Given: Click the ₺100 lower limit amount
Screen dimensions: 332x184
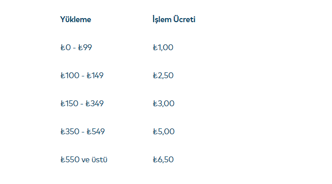Looking at the screenshot, I should (69, 75).
